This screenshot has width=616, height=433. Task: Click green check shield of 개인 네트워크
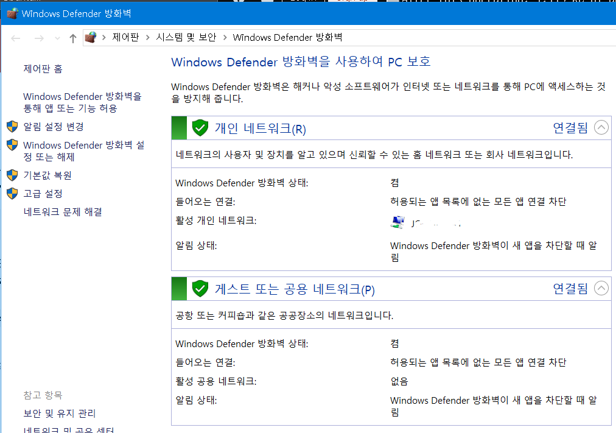(x=200, y=128)
